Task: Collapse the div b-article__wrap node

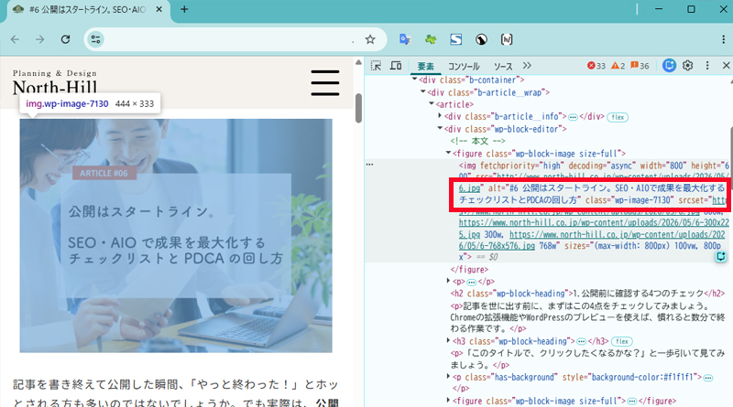Action: tap(423, 92)
